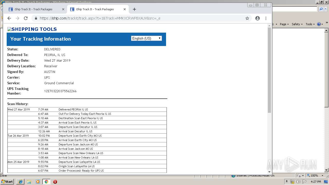Click the 'Tue 26 Mar 2019' date cell

(18, 136)
